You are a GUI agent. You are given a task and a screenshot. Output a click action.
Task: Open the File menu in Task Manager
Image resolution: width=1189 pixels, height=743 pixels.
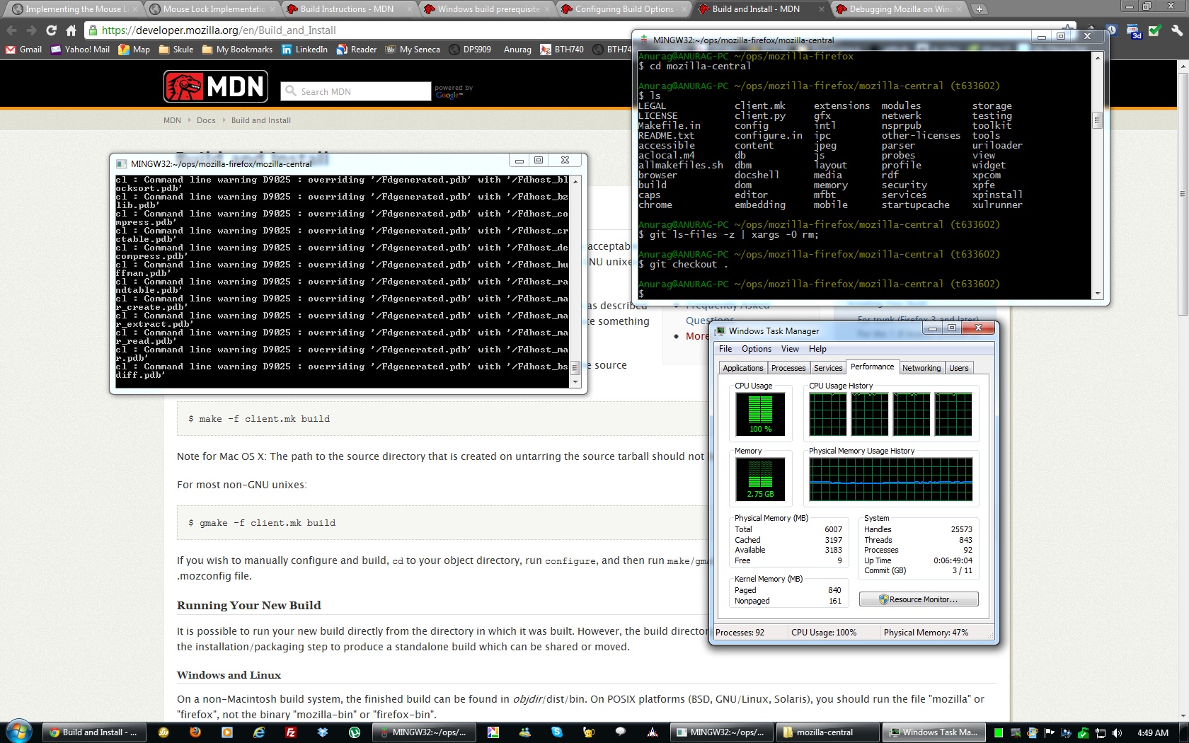(x=725, y=349)
